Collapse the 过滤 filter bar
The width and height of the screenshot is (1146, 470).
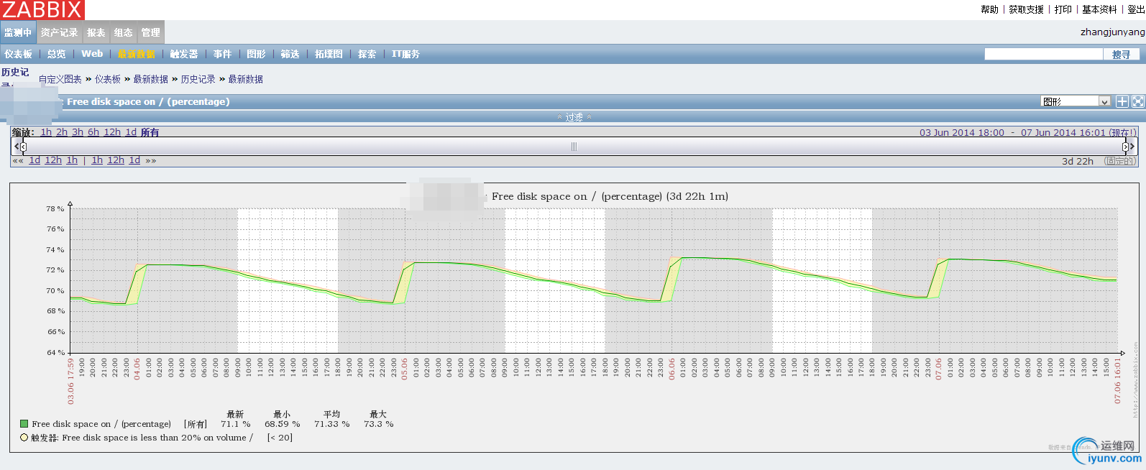[574, 116]
